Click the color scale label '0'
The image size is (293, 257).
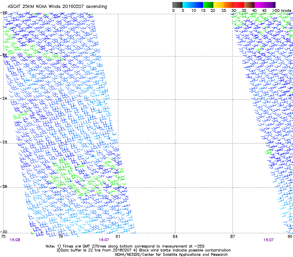pos(173,10)
